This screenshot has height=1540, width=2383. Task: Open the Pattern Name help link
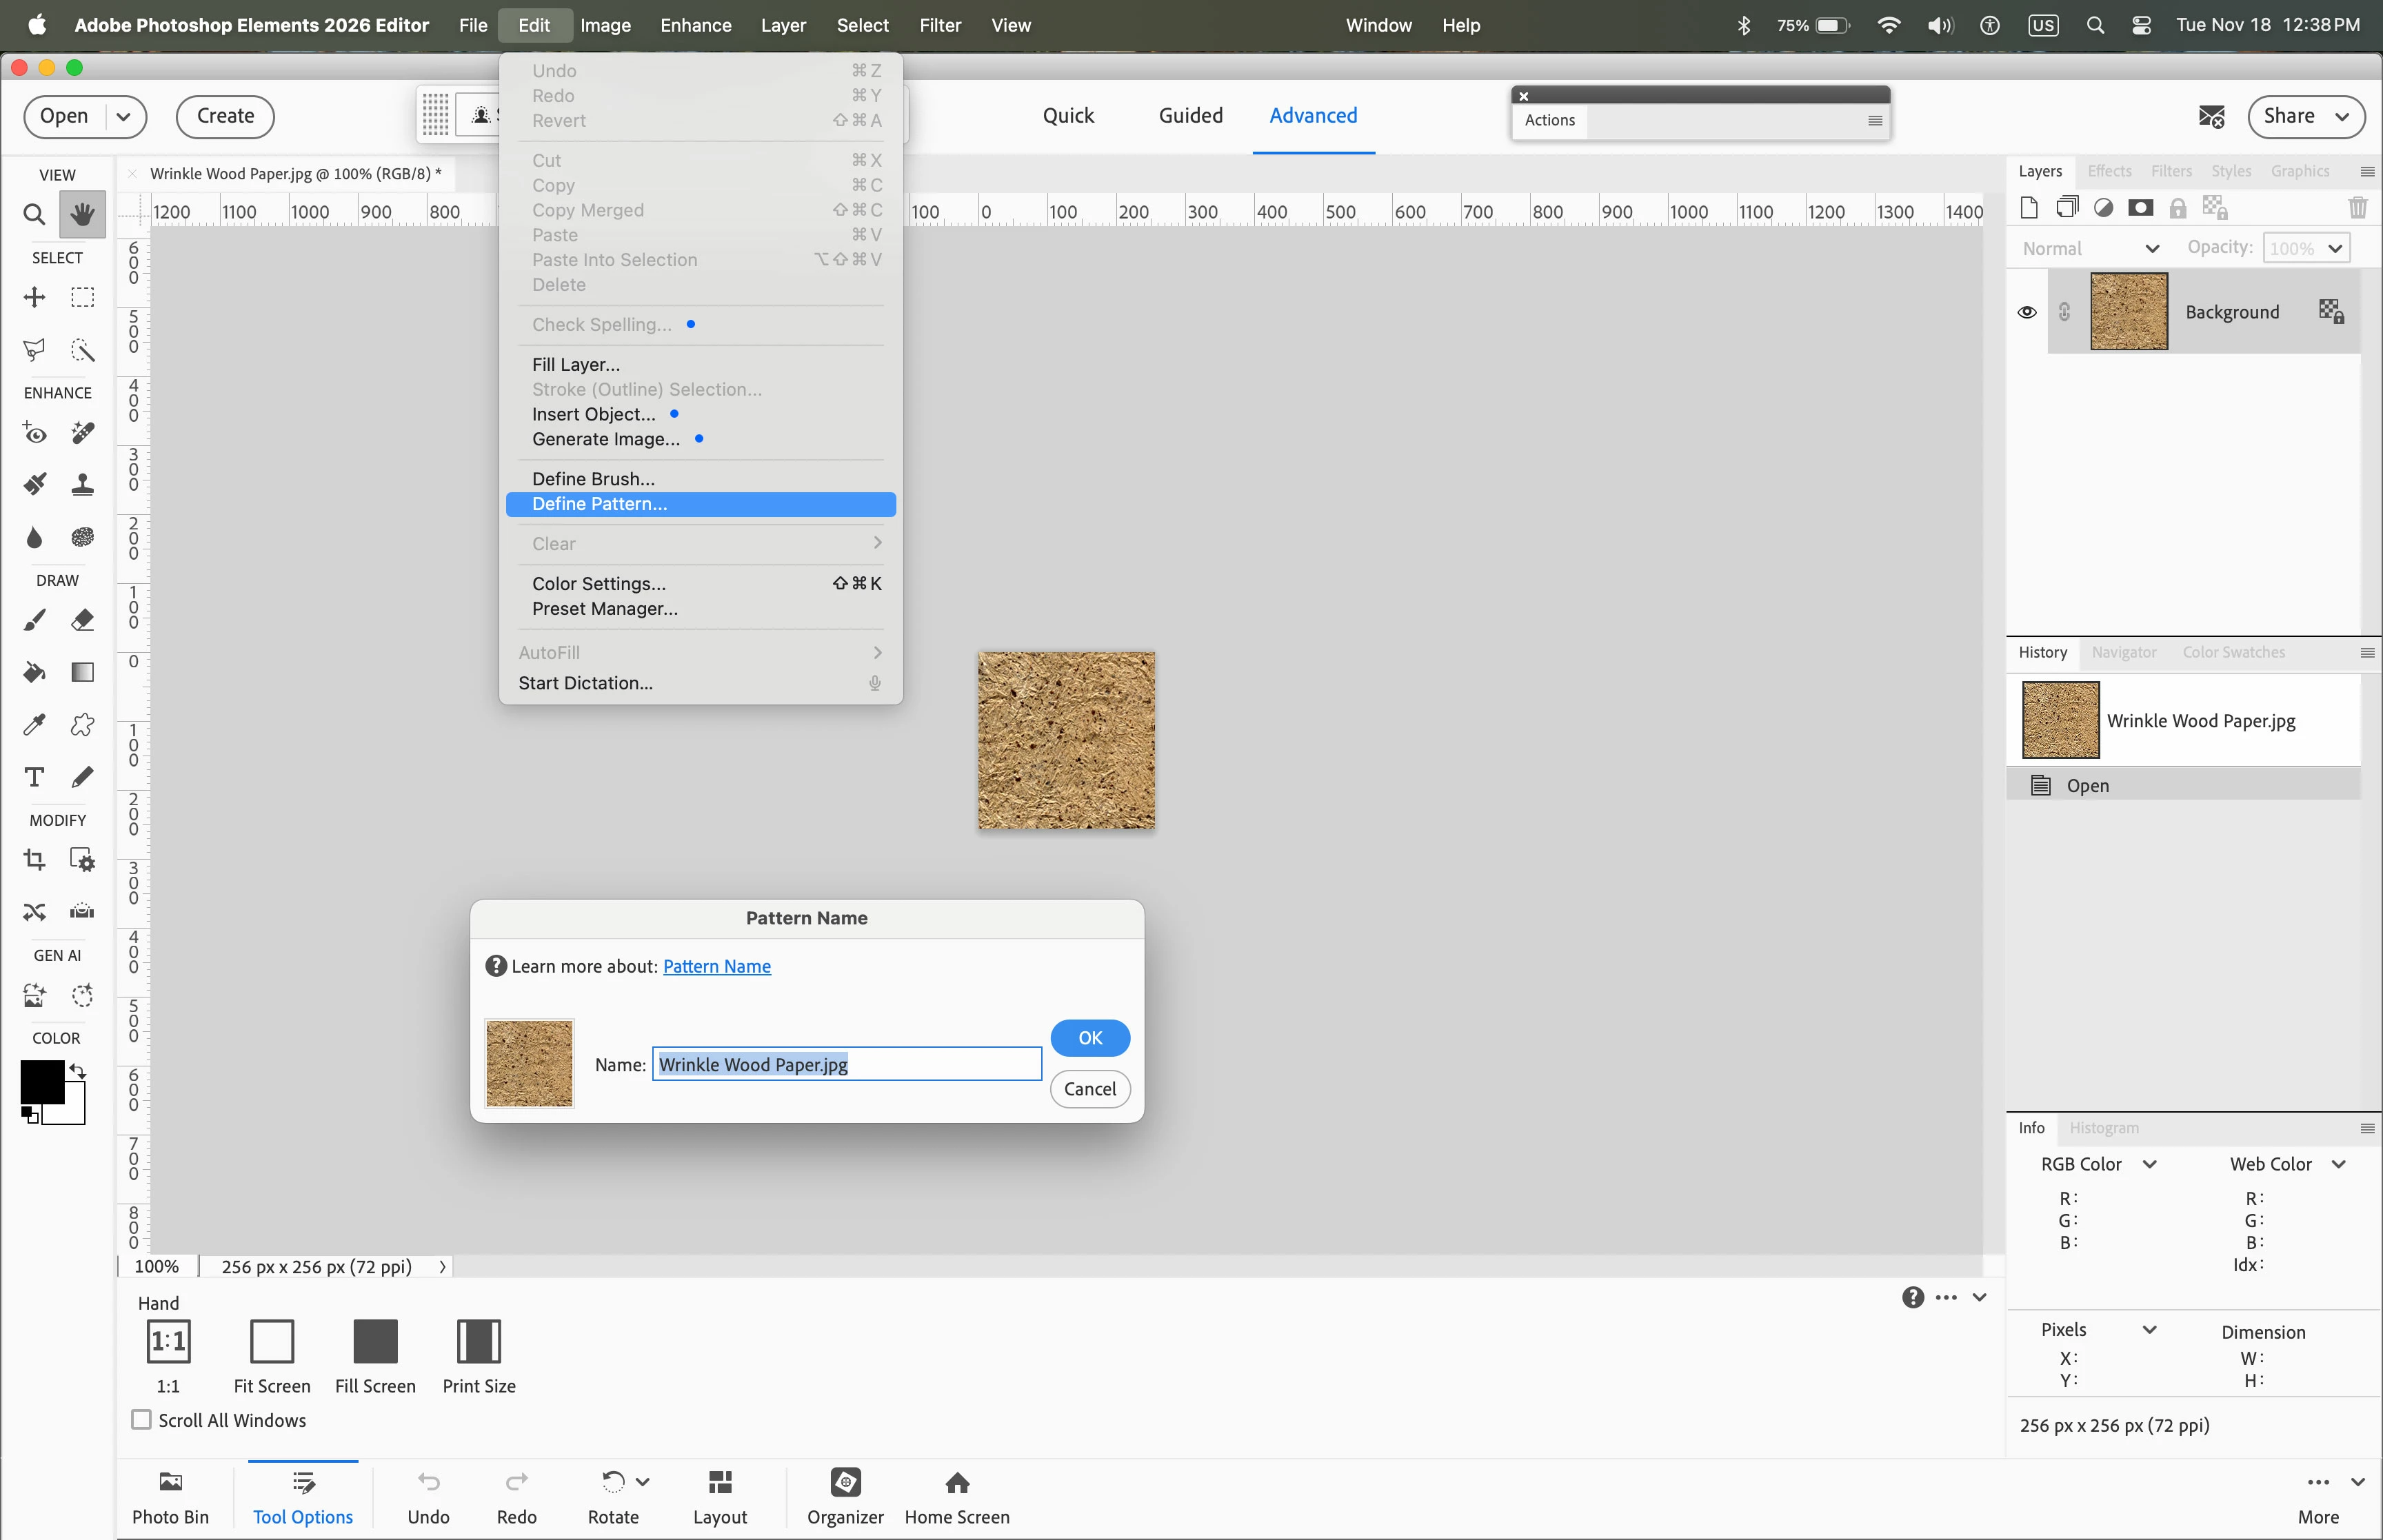coord(716,966)
